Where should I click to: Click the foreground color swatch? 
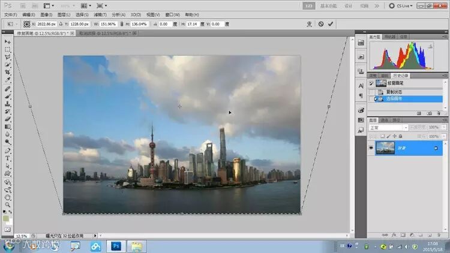[x=5, y=218]
